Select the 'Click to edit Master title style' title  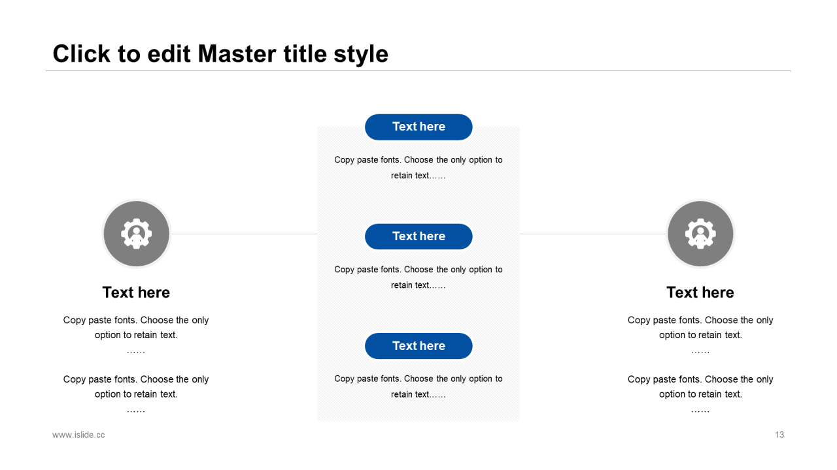(x=220, y=54)
